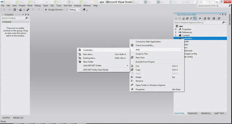The height and width of the screenshot is (124, 232).
Task: Click the Search Solution Explorer field
Action: coord(198,23)
